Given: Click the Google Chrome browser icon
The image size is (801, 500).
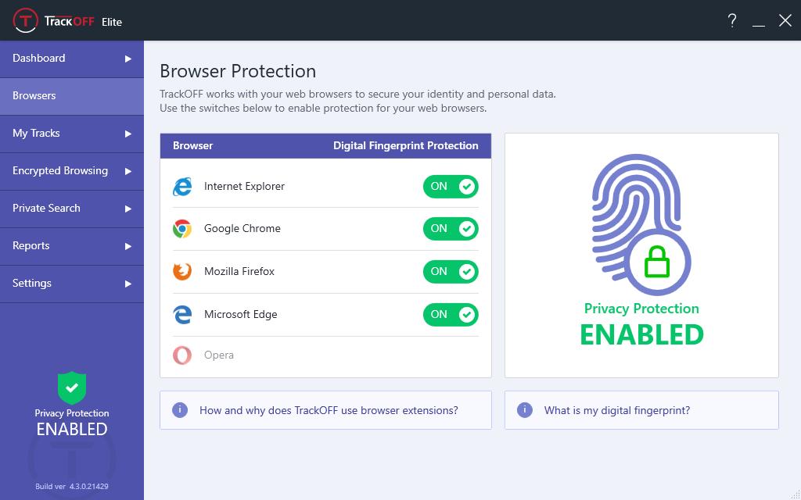Looking at the screenshot, I should pos(182,229).
